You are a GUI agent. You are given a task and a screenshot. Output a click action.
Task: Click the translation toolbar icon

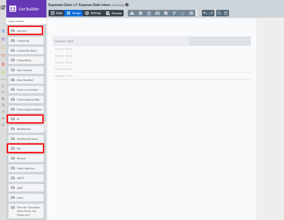click(x=166, y=13)
